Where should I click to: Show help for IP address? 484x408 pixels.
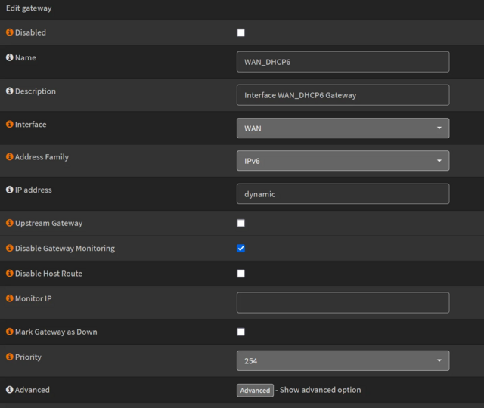pyautogui.click(x=10, y=190)
